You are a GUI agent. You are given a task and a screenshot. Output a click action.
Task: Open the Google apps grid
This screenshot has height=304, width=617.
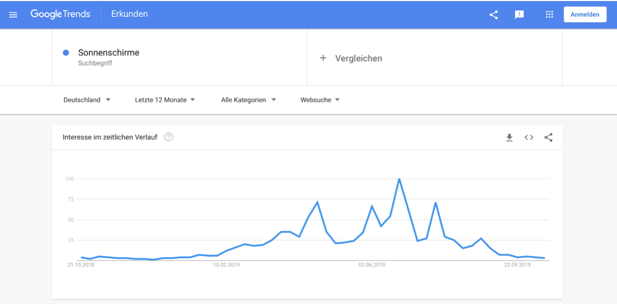(x=549, y=14)
